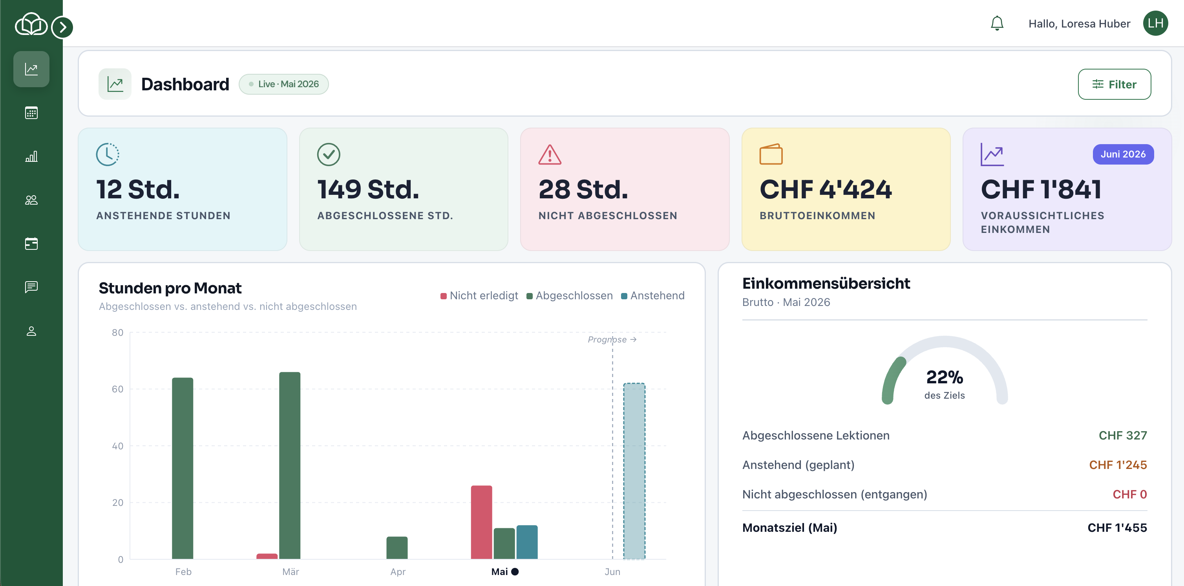This screenshot has width=1184, height=586.
Task: Click the Dashboard title
Action: point(185,84)
